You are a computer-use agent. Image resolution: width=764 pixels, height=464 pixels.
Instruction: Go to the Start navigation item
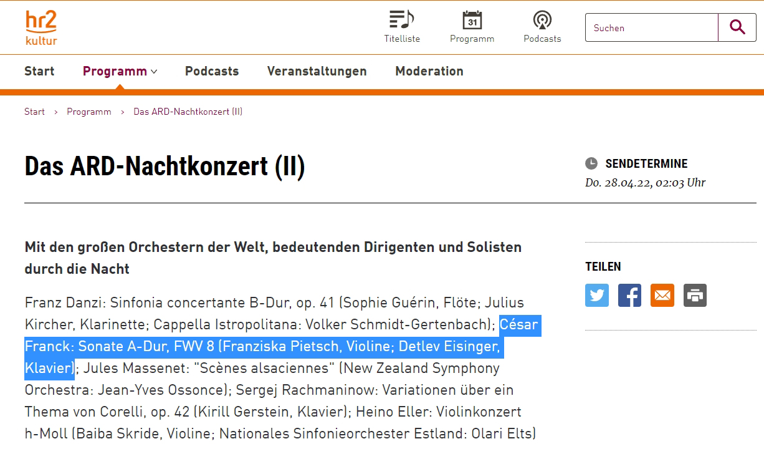(x=39, y=71)
